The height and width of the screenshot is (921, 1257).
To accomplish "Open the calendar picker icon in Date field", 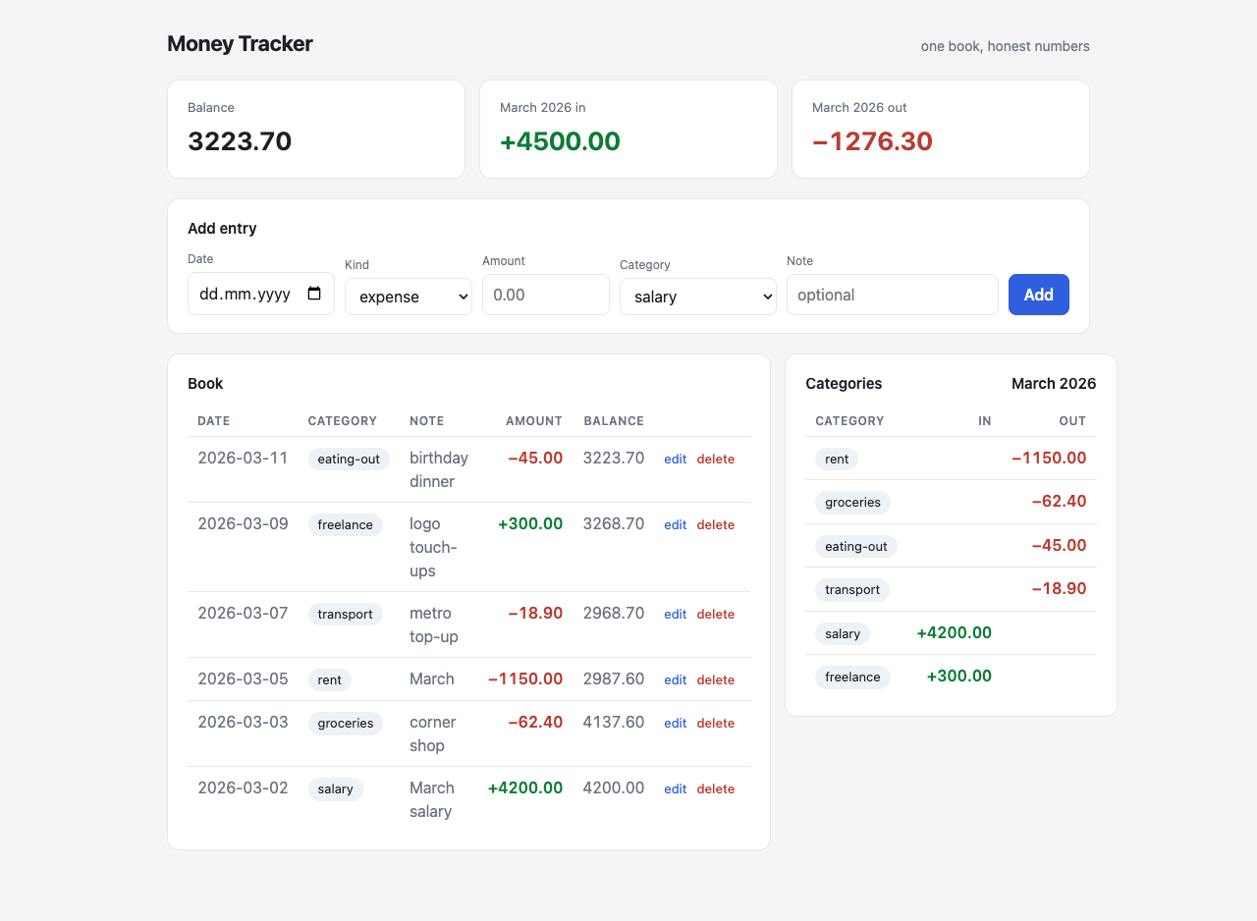I will pos(314,294).
